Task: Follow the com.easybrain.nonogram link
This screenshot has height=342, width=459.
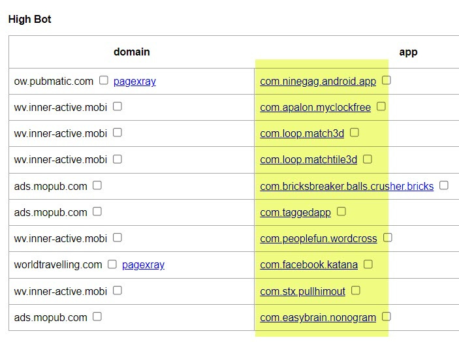Action: click(318, 318)
